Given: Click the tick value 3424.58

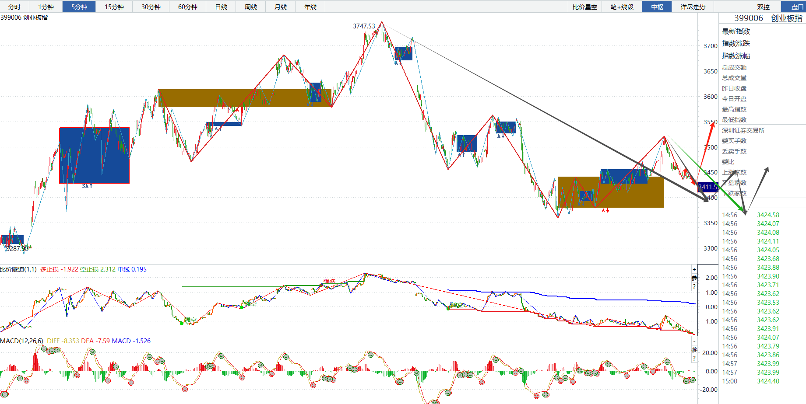Looking at the screenshot, I should tap(768, 215).
